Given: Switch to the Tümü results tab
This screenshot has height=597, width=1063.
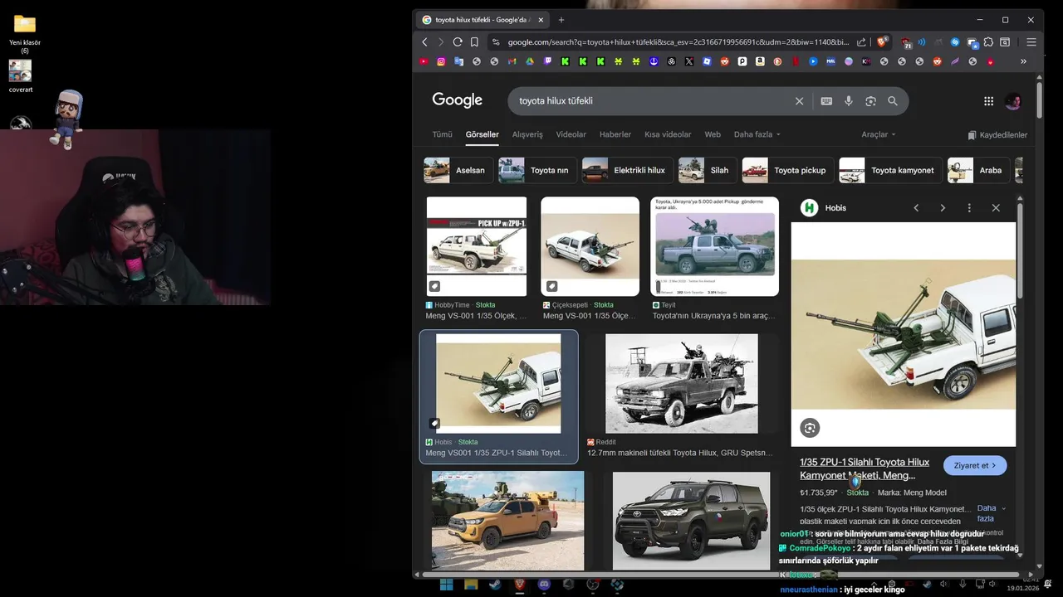Looking at the screenshot, I should pos(442,134).
